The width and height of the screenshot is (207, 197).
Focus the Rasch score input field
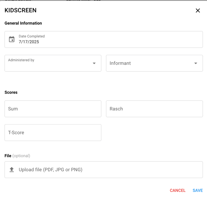pos(154,109)
